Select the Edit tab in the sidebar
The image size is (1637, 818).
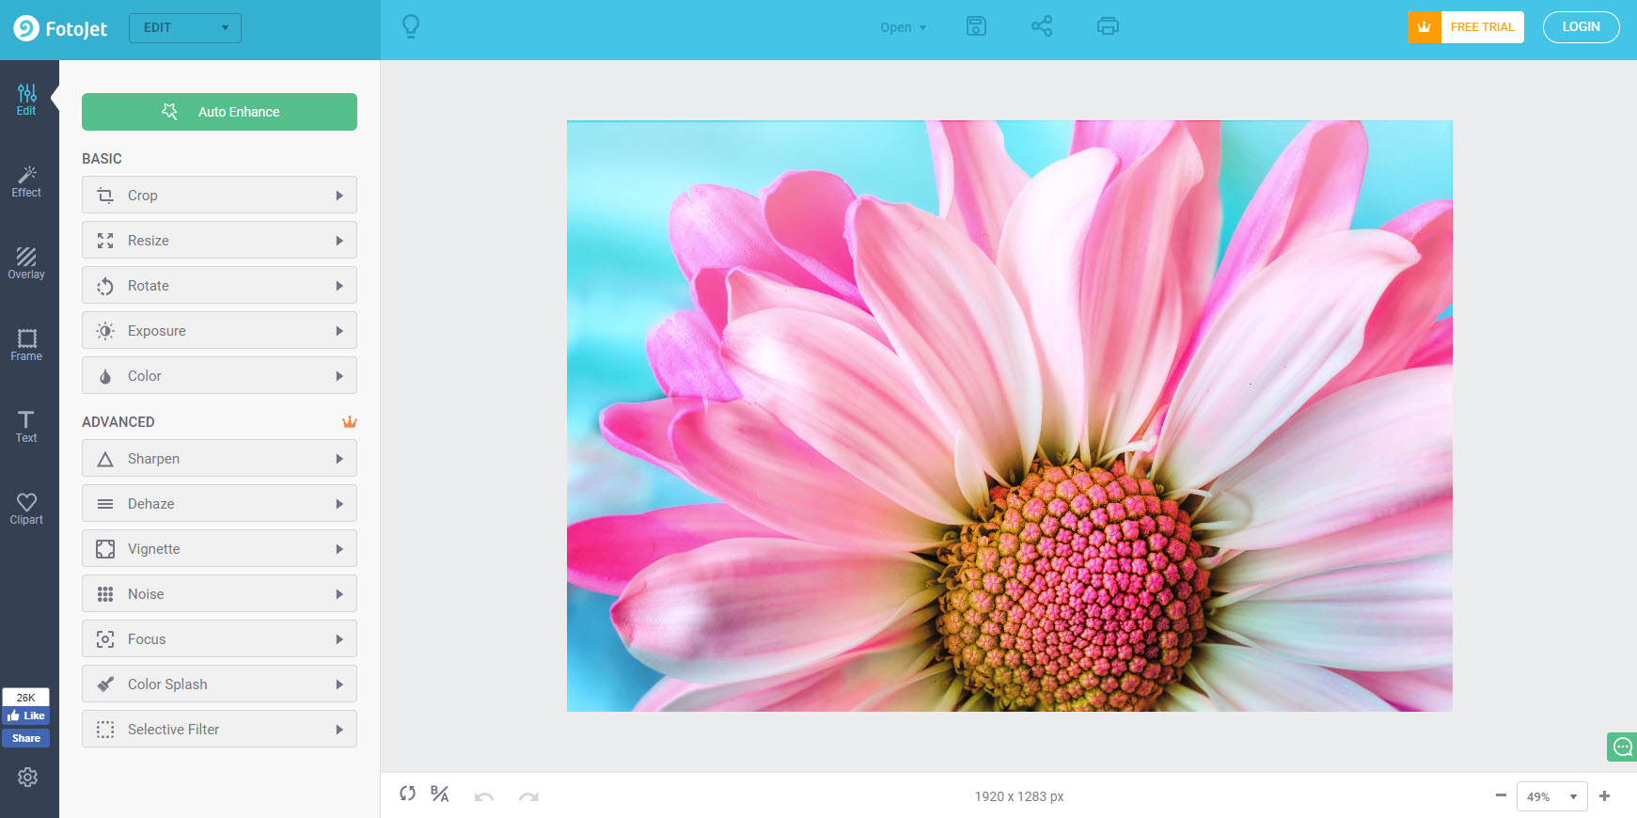(26, 100)
